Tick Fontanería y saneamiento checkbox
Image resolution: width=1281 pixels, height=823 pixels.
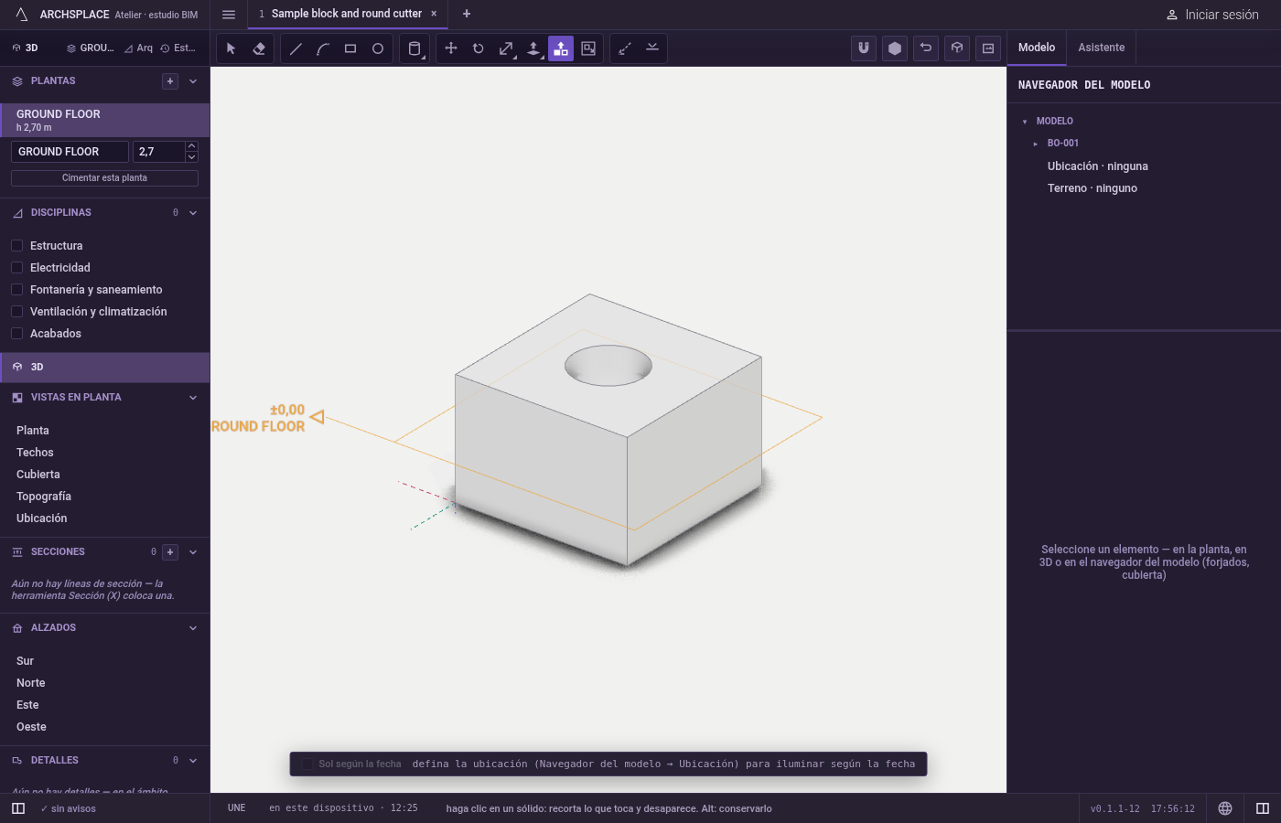click(16, 290)
